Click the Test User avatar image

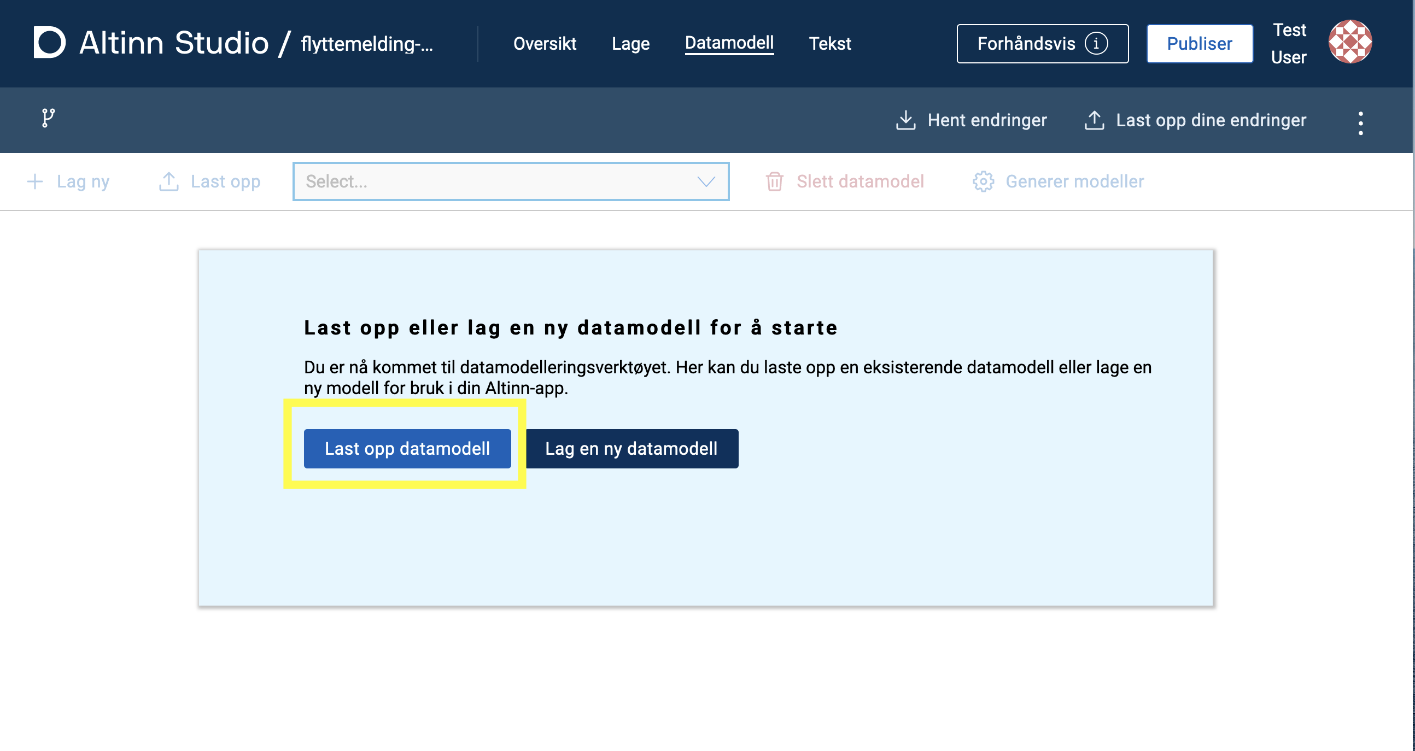[1349, 42]
